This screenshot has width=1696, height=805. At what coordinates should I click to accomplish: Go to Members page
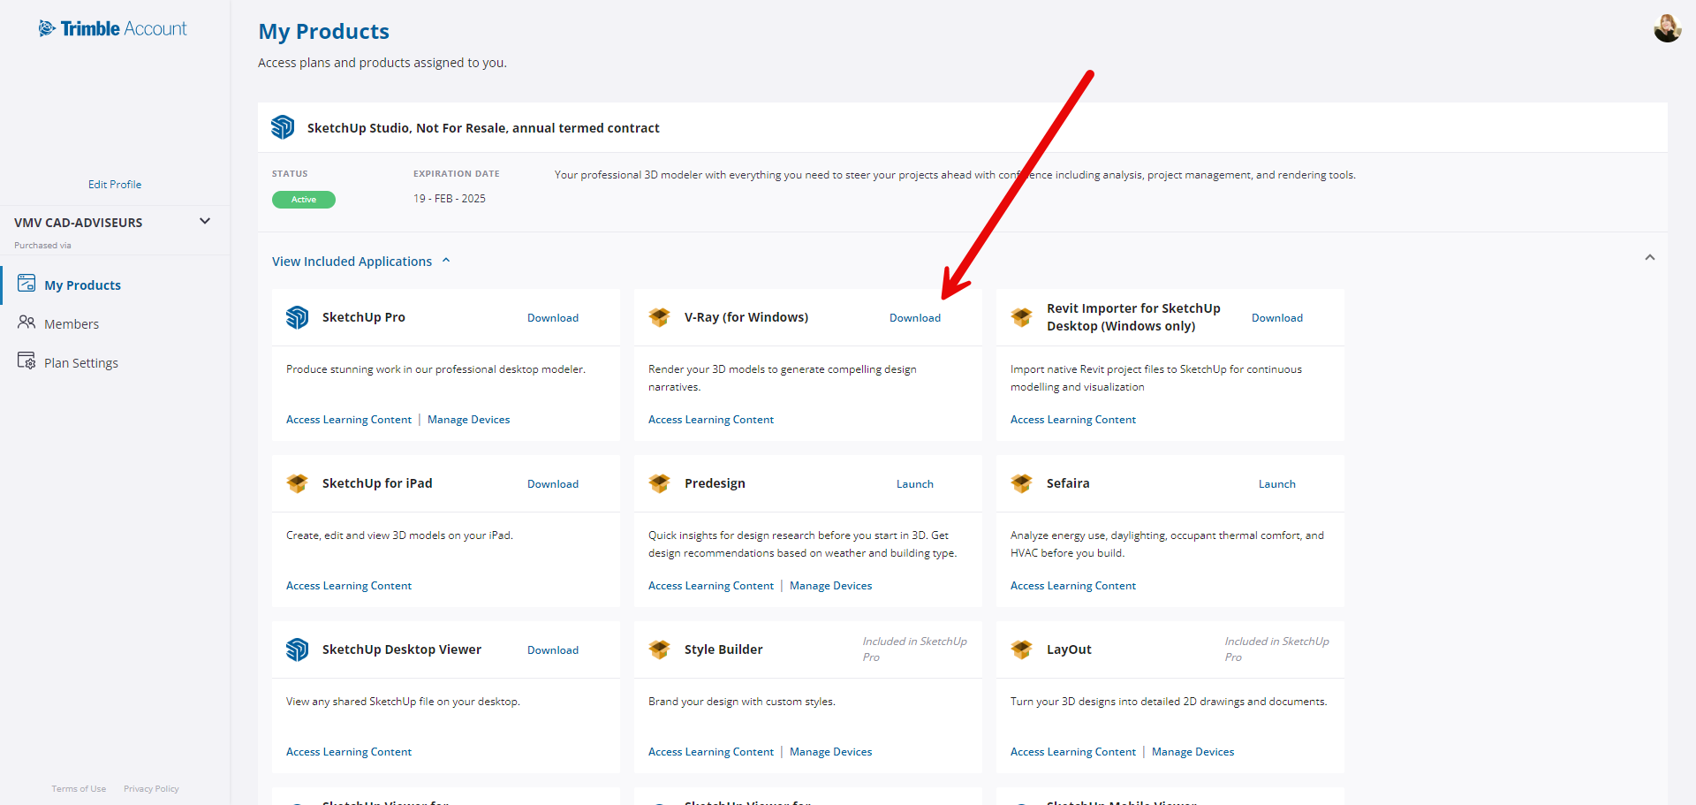point(72,324)
